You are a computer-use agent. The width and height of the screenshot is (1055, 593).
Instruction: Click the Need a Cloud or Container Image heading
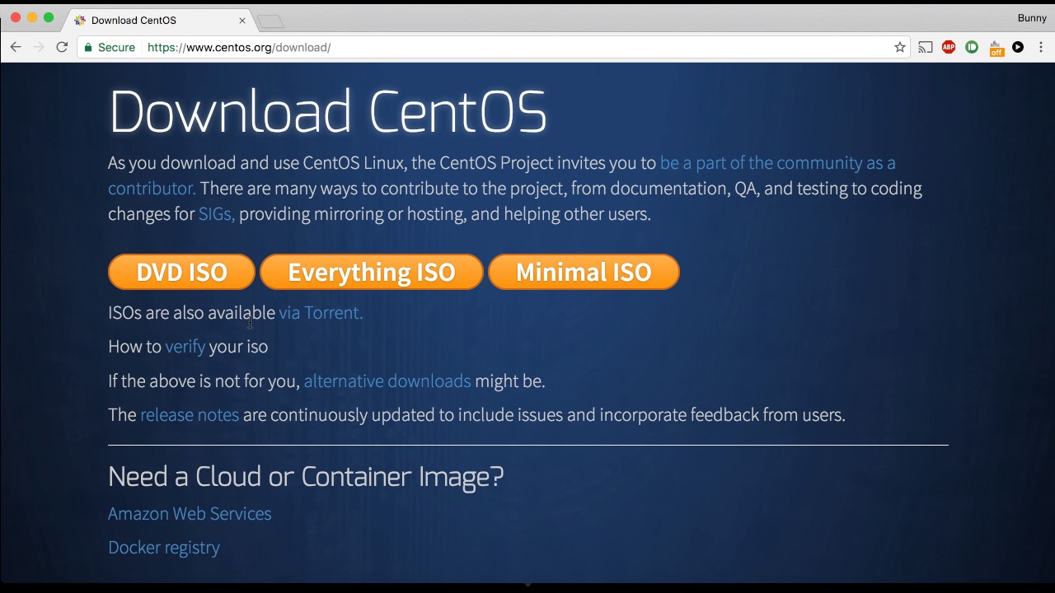306,476
